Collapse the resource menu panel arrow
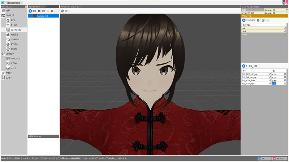The image size is (289, 162). [x=26, y=7]
